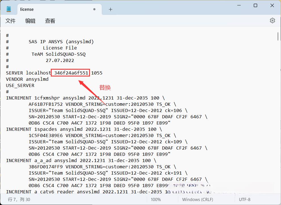Viewport: 281px width, 205px height.
Task: Click the VENDOR ansyslmd line
Action: point(27,79)
